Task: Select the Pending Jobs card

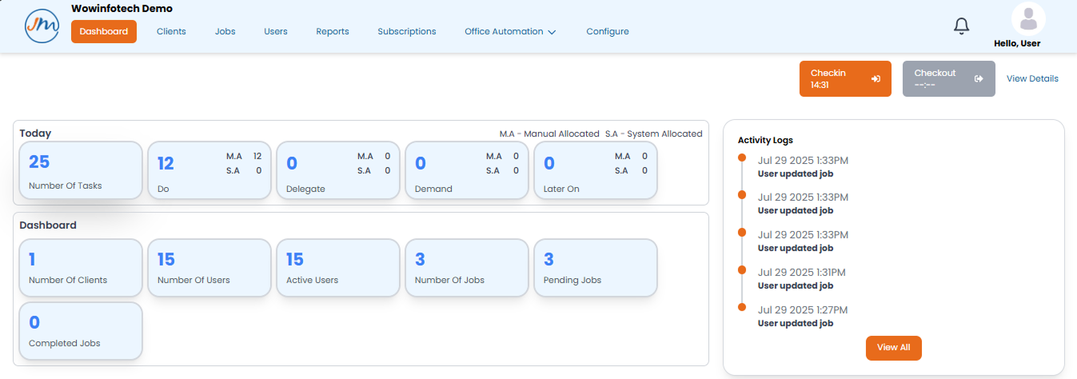Action: (595, 268)
